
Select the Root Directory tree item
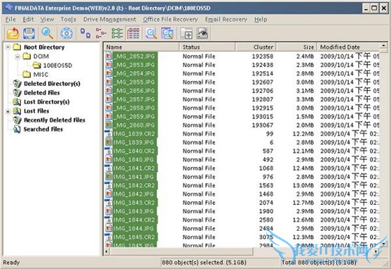coord(44,47)
